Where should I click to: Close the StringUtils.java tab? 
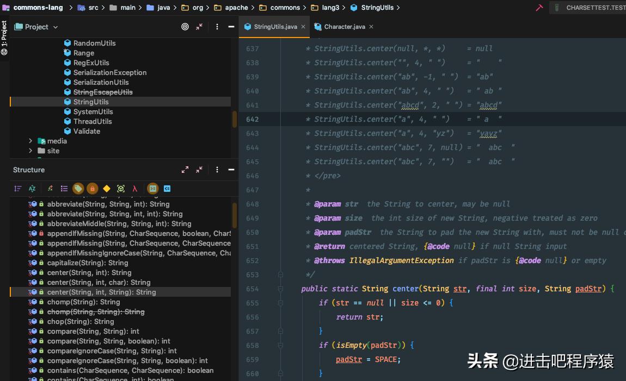[303, 27]
